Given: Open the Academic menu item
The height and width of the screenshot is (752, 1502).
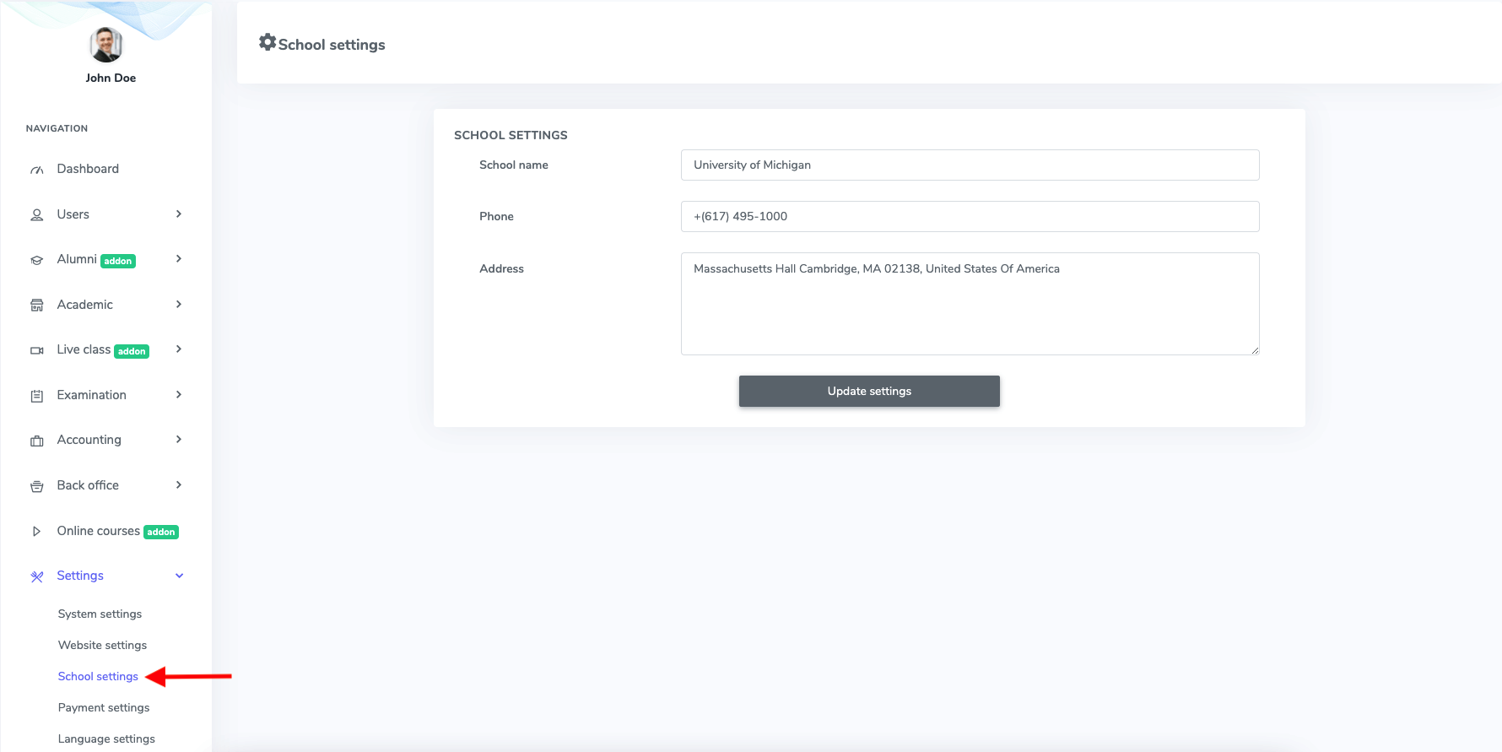Looking at the screenshot, I should 84,305.
